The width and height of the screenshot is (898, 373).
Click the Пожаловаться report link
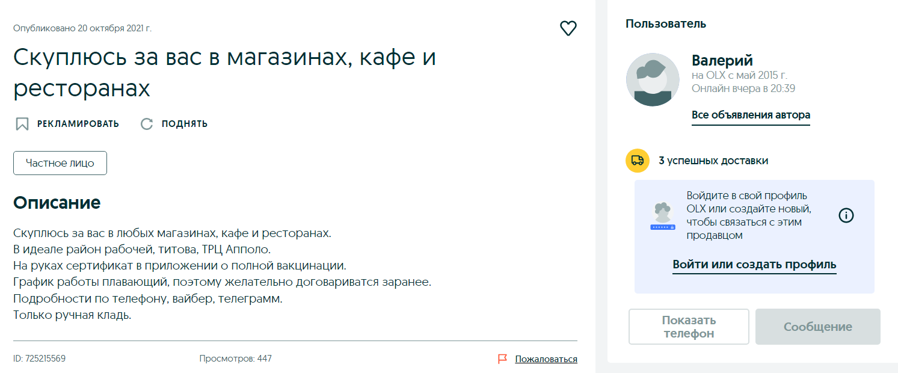pyautogui.click(x=545, y=359)
